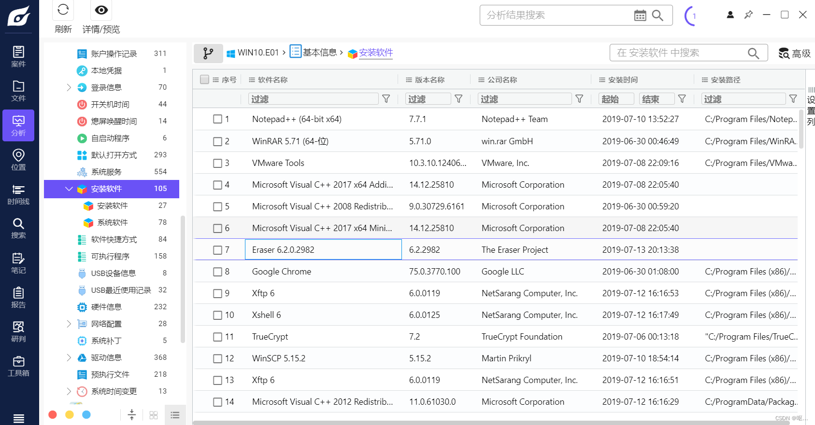Expand the 驱动信息 tree node

69,357
